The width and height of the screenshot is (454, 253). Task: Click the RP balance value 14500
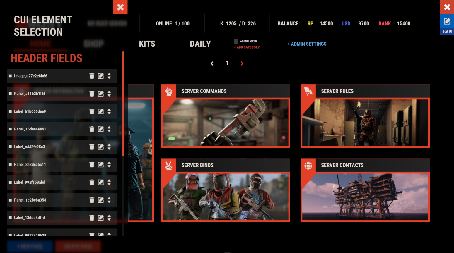(x=326, y=24)
